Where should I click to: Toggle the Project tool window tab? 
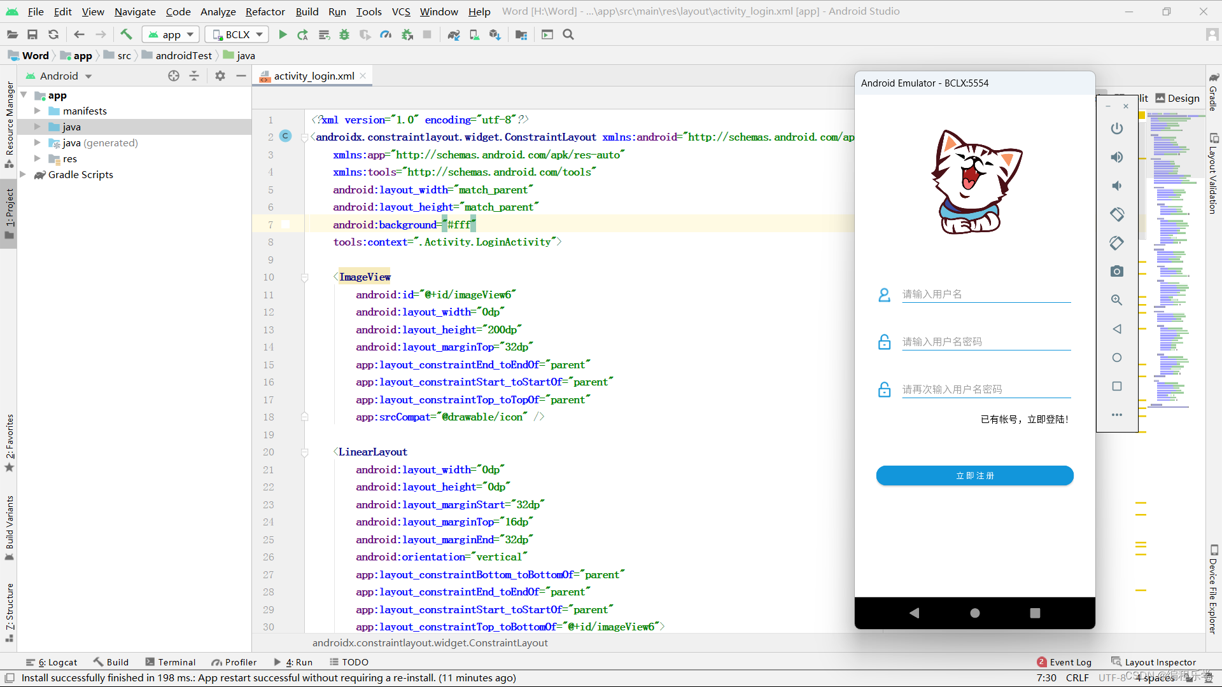pos(9,213)
